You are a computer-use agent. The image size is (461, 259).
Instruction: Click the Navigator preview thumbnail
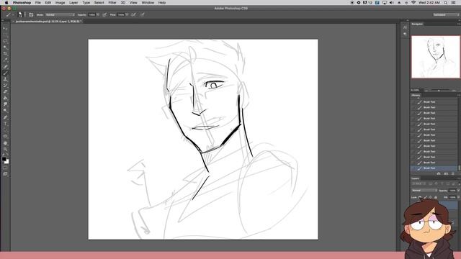tap(435, 57)
